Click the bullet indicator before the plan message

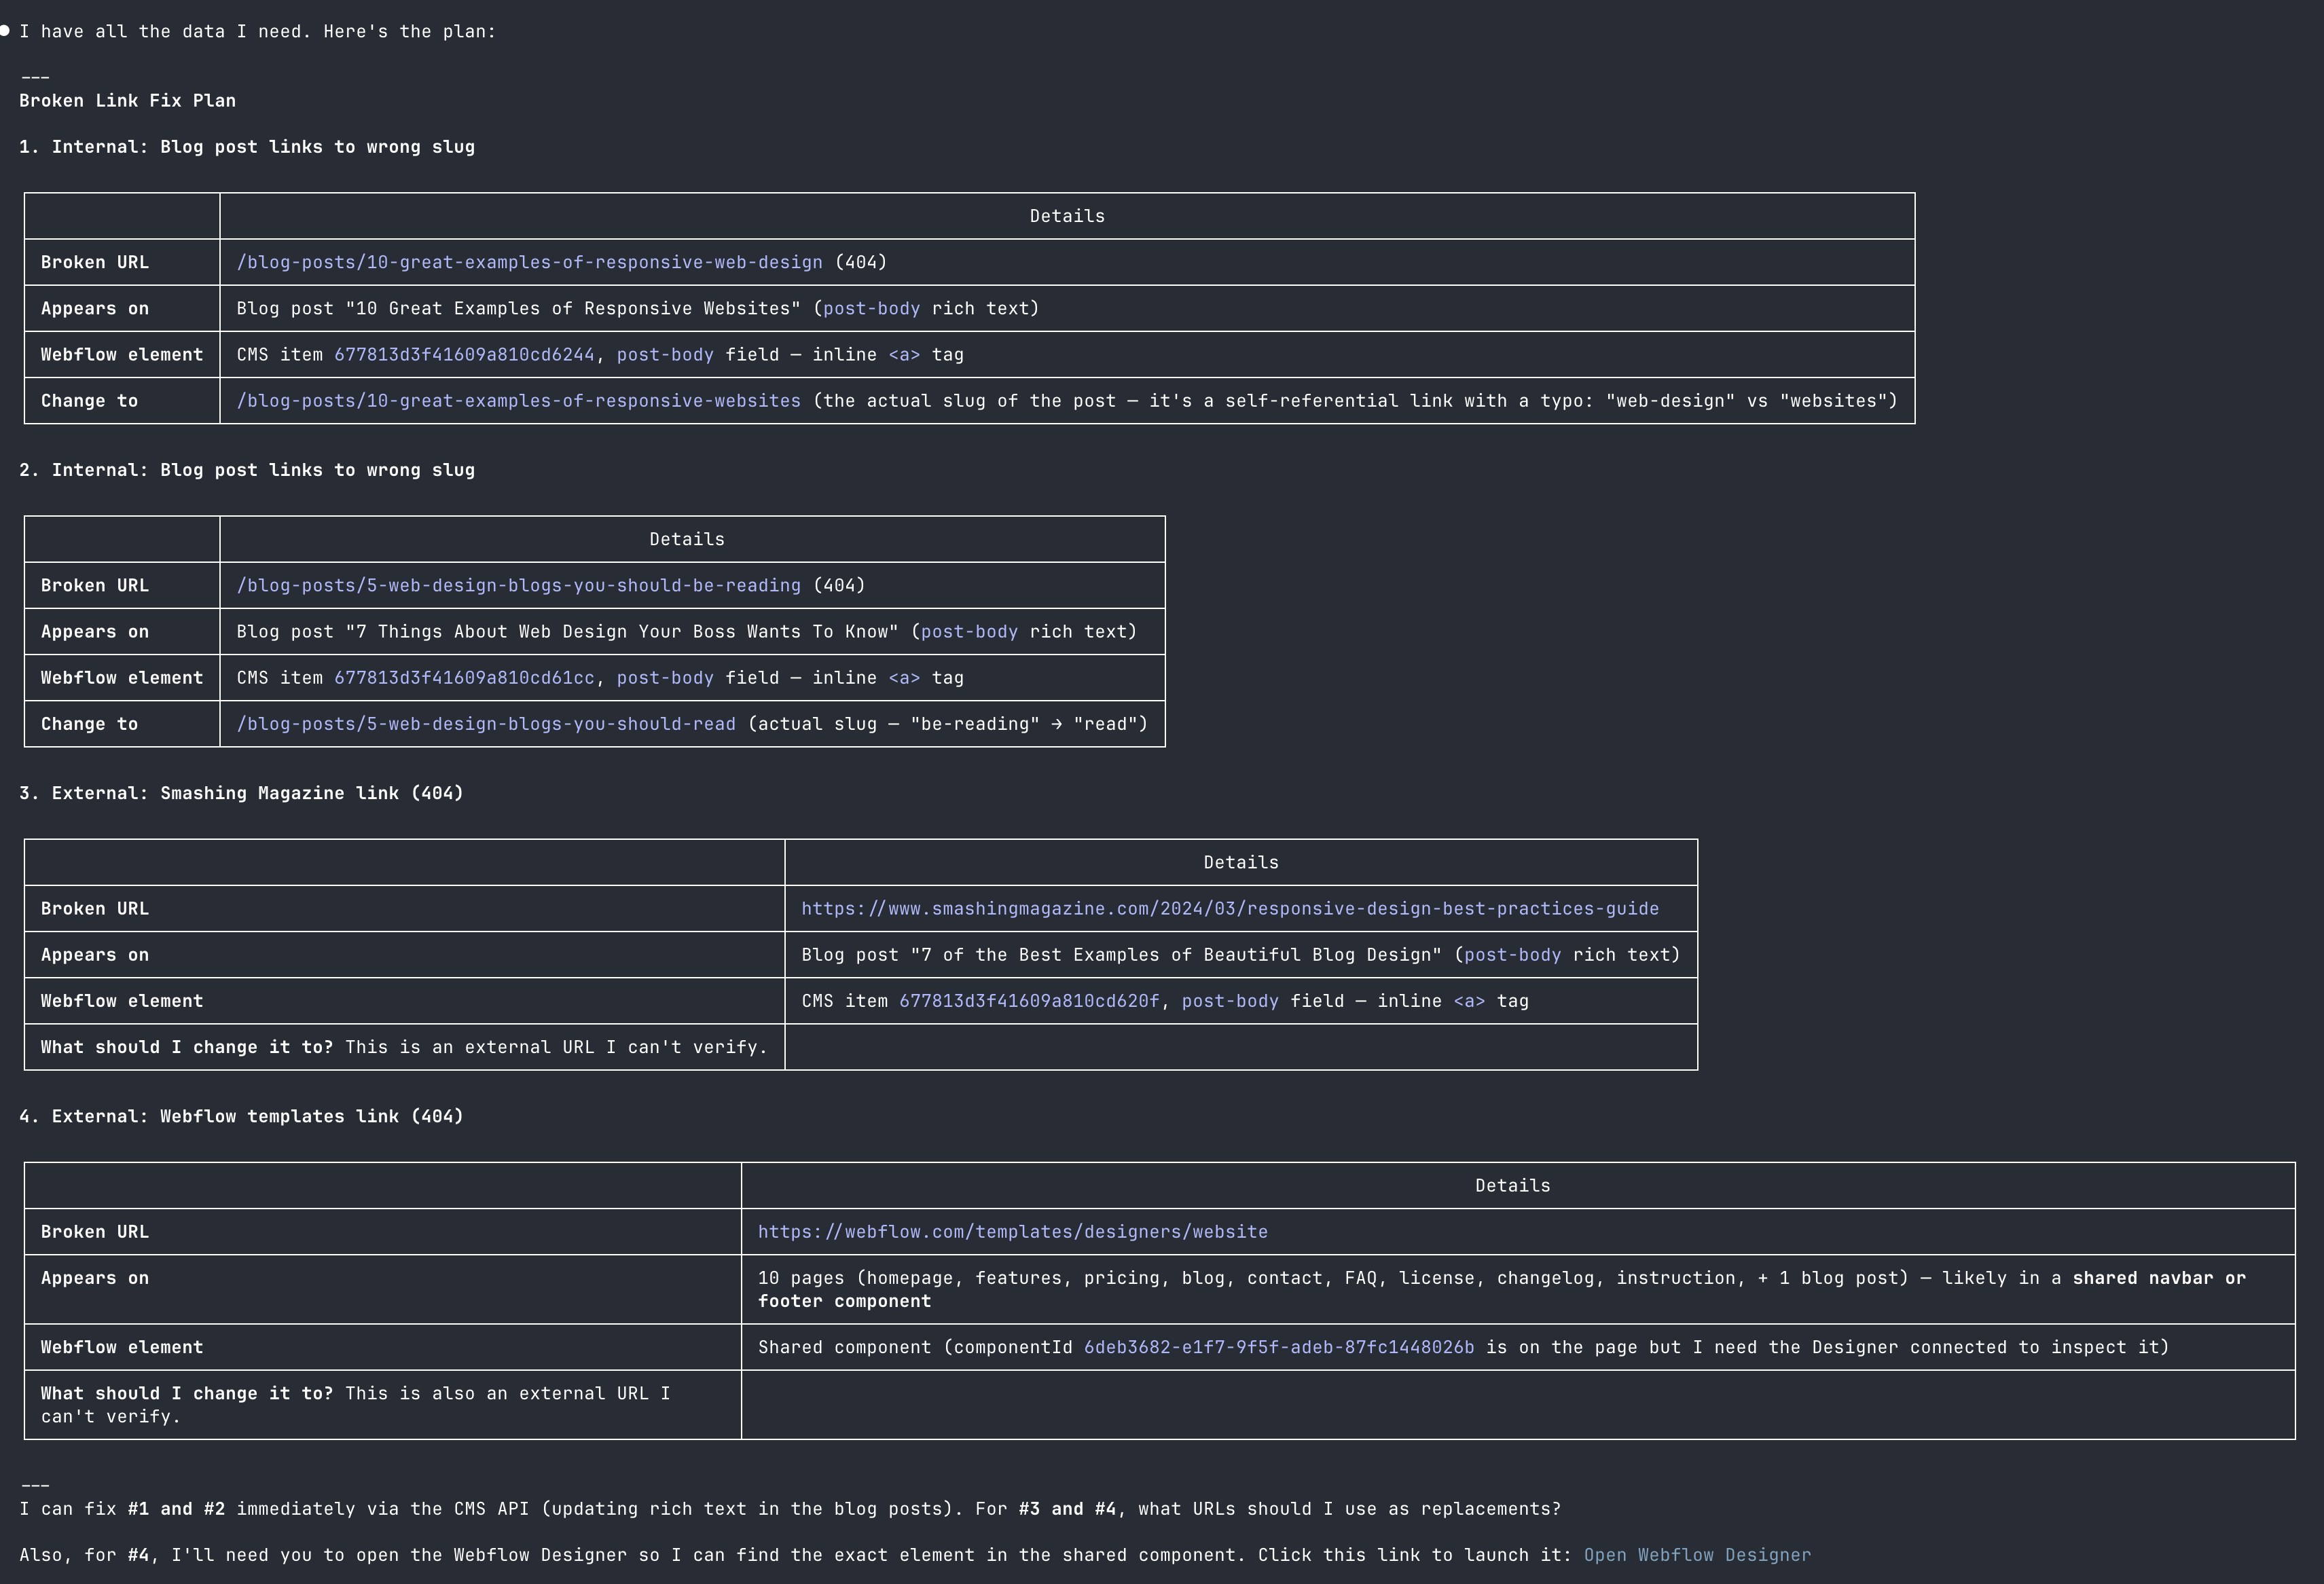point(6,31)
